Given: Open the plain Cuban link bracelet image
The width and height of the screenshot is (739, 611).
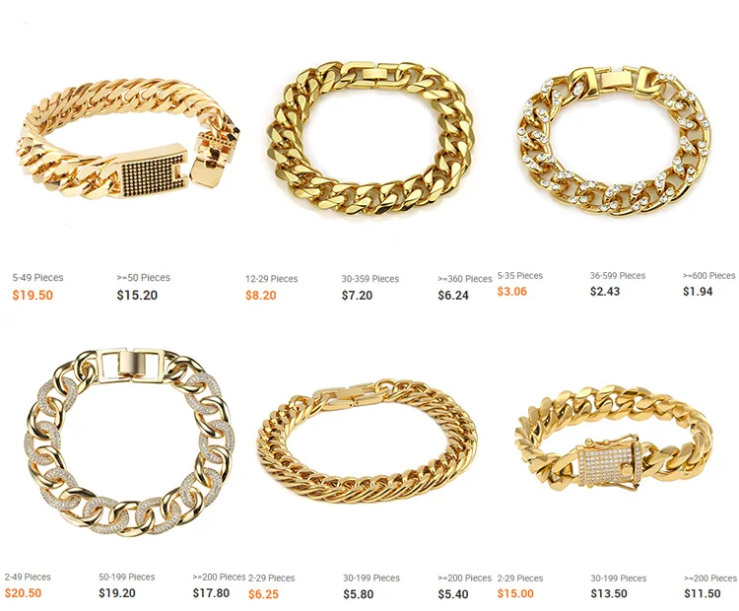Looking at the screenshot, I should [x=371, y=138].
